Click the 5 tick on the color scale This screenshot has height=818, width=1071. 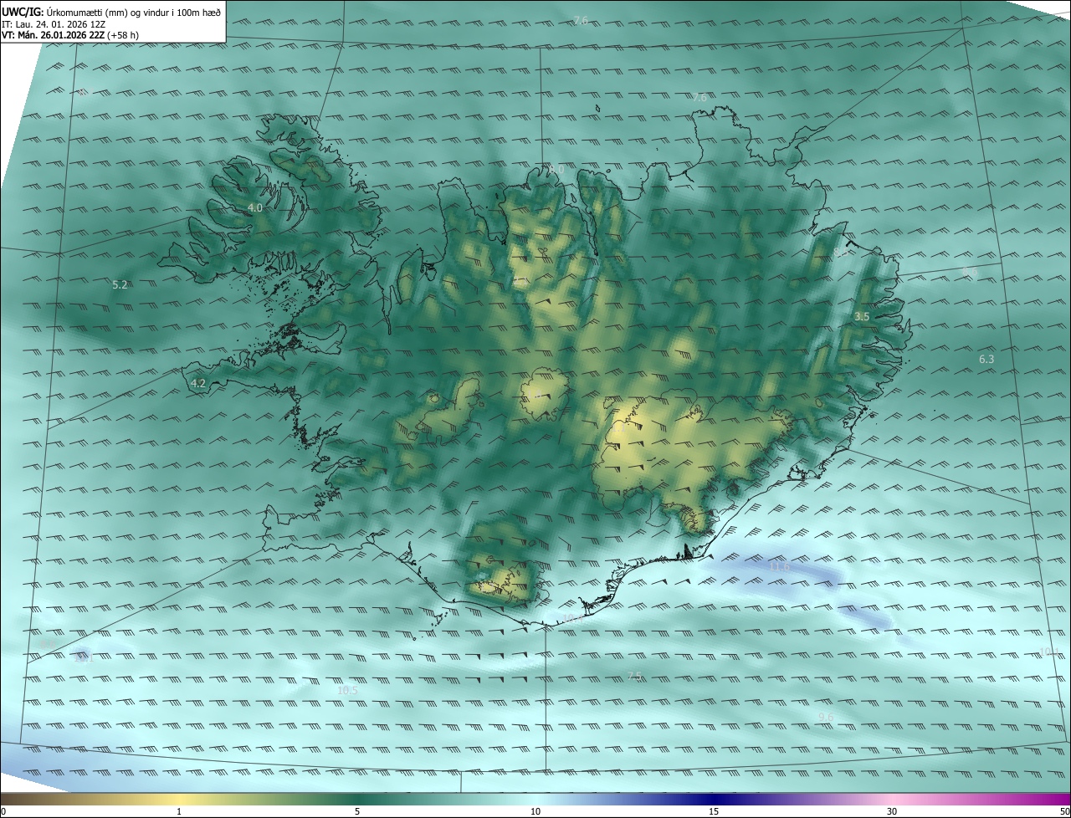(357, 811)
